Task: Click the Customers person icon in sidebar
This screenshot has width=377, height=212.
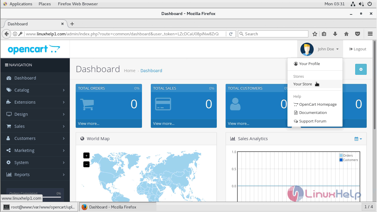Action: tap(9, 138)
